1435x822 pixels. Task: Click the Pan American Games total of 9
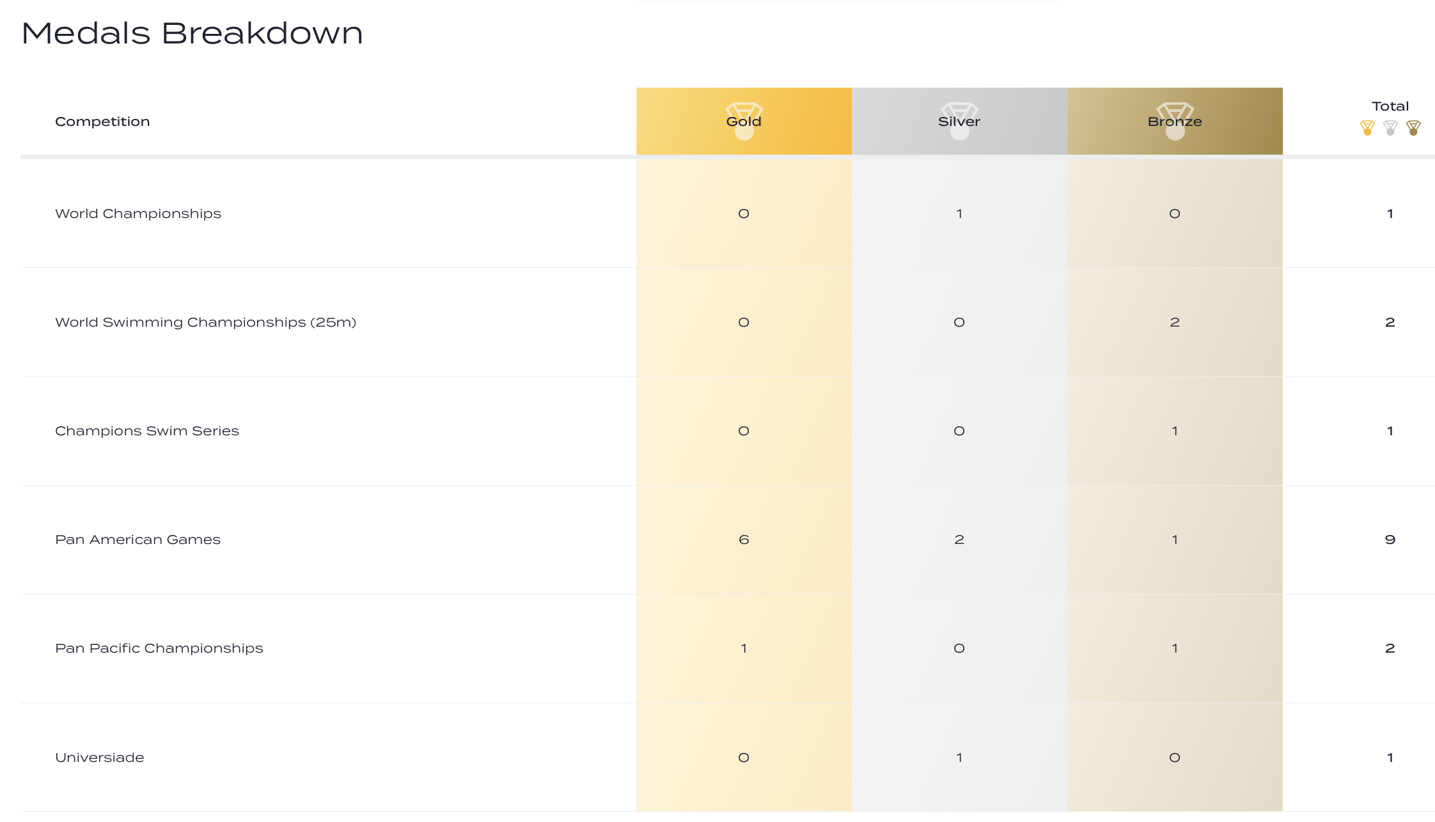pos(1390,539)
